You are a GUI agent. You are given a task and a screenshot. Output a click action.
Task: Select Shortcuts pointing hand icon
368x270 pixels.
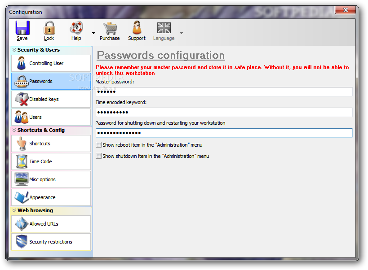coord(22,144)
